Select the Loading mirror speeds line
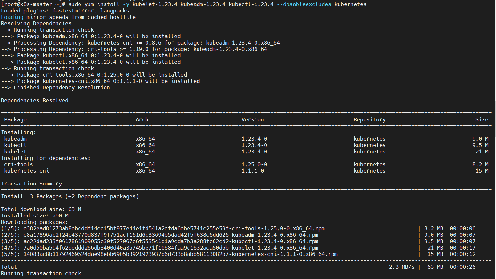Viewport: 496px width, 279px height. (x=68, y=17)
